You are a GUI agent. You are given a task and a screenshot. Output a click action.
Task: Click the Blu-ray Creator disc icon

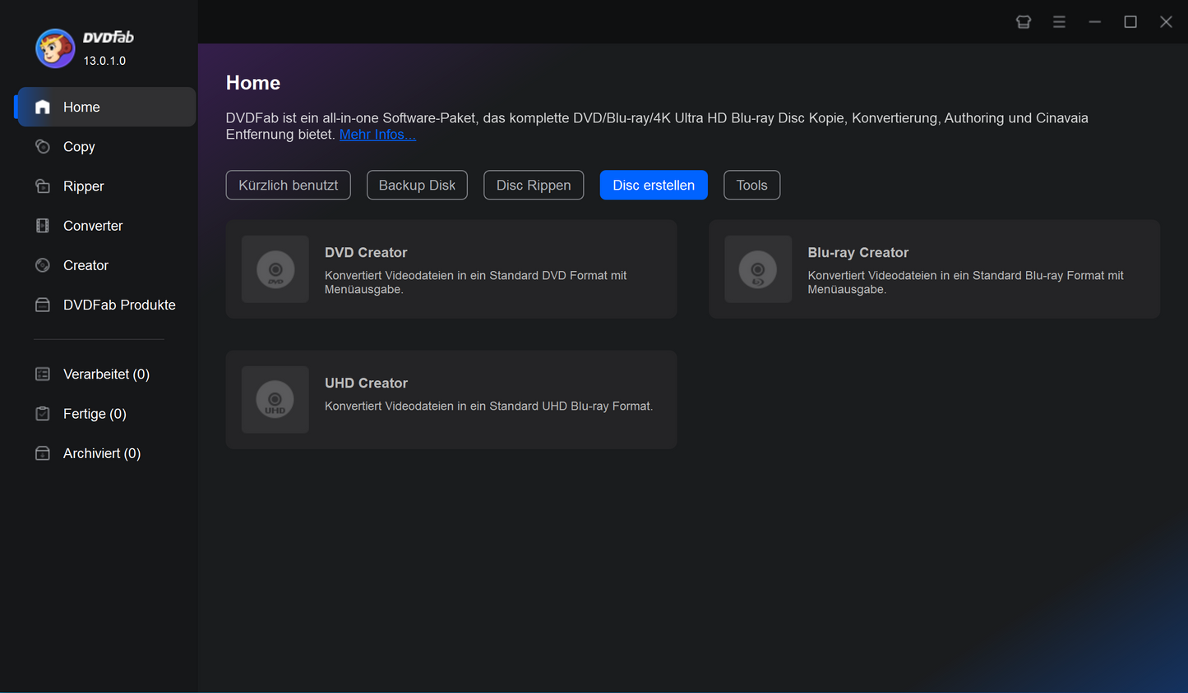[x=758, y=269]
